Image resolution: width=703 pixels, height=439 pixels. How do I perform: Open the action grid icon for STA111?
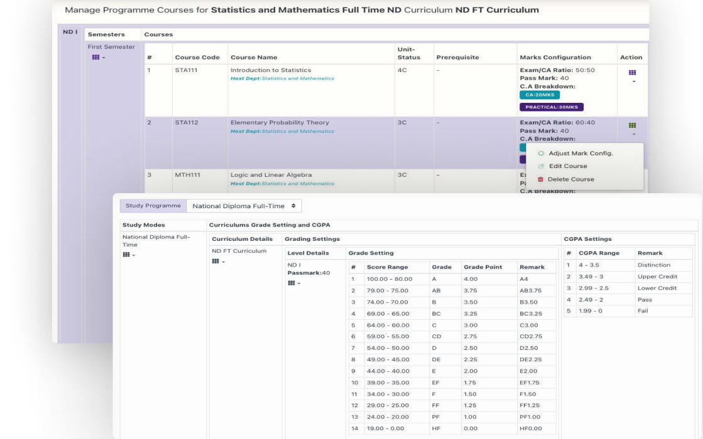point(632,73)
